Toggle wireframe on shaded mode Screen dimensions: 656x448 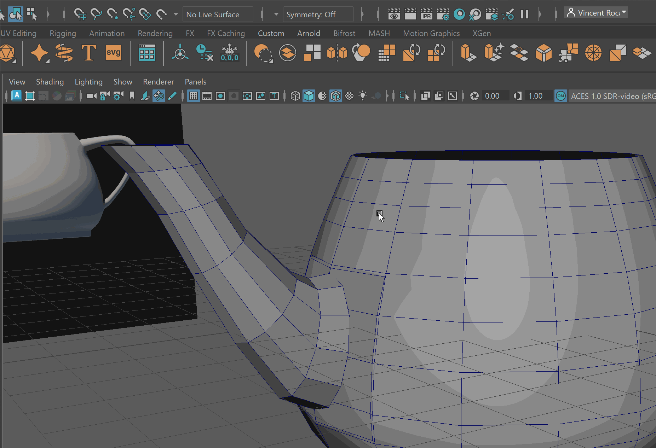click(336, 96)
